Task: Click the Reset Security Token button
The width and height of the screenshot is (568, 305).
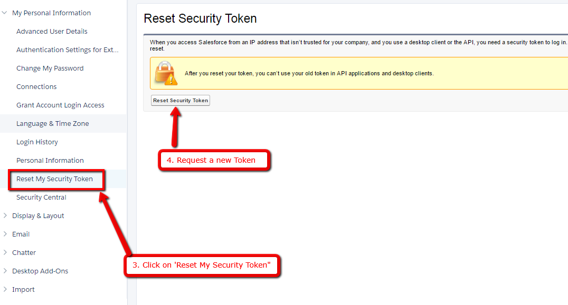Action: (181, 101)
